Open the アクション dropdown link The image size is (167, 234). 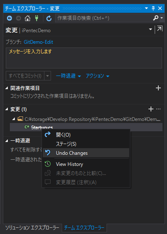pyautogui.click(x=97, y=76)
